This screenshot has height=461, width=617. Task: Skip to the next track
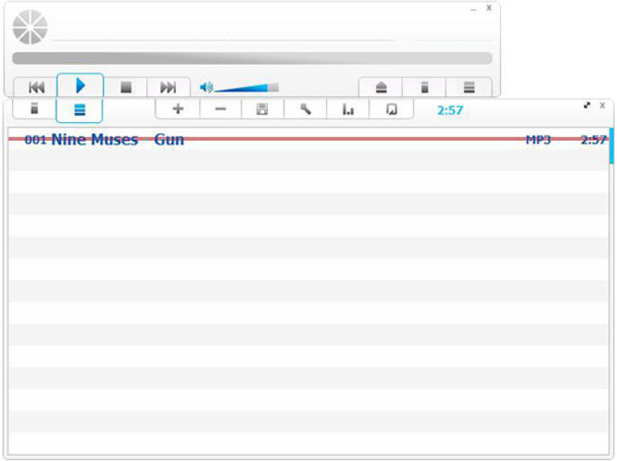click(x=168, y=87)
